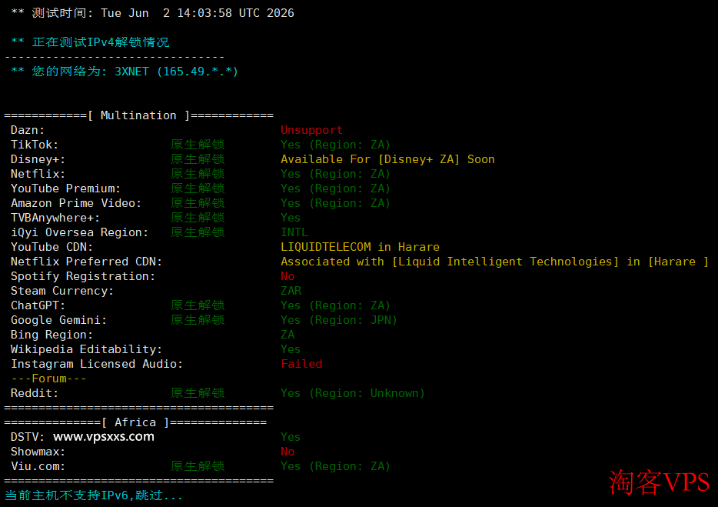Click the red 'No' for Spotify Registration
Screen dimensions: 718x507
tap(287, 276)
